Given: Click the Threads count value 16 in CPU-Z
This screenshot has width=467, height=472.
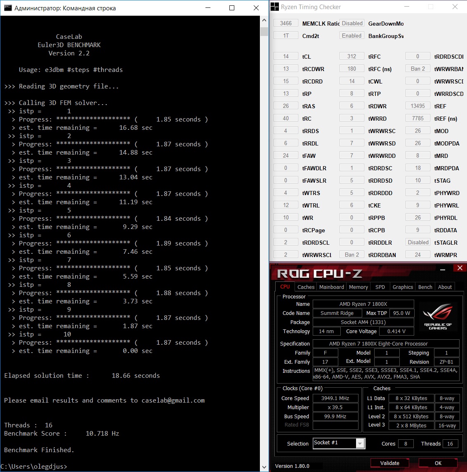Looking at the screenshot, I should (x=450, y=443).
